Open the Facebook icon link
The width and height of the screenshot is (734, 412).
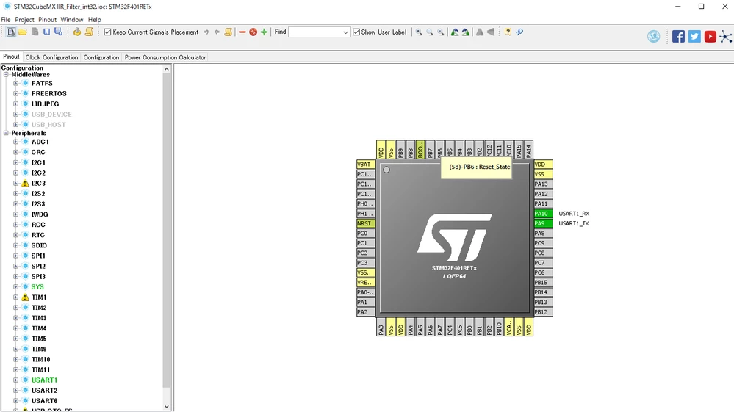pyautogui.click(x=678, y=37)
